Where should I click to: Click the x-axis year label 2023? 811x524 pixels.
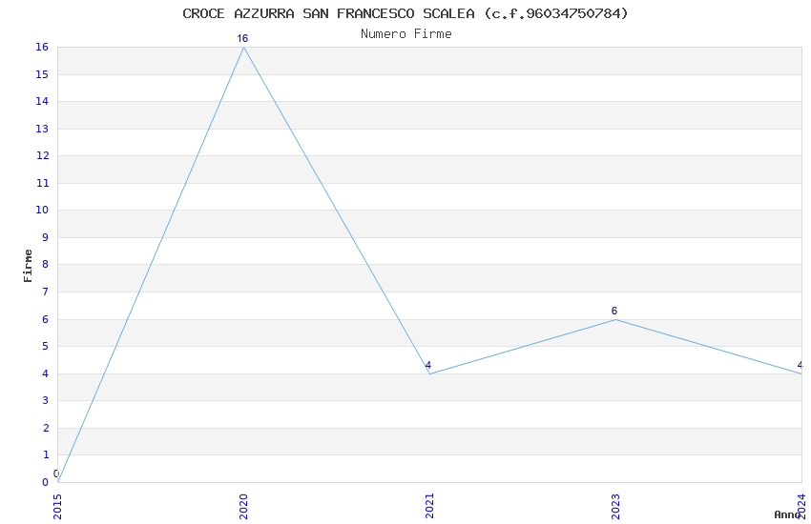615,507
